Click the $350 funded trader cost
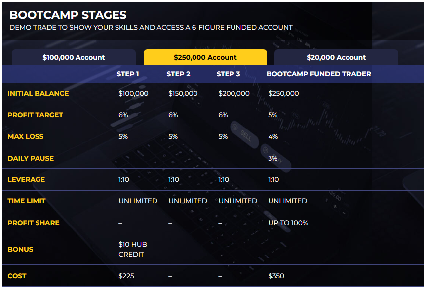This screenshot has width=426, height=290. pyautogui.click(x=276, y=276)
